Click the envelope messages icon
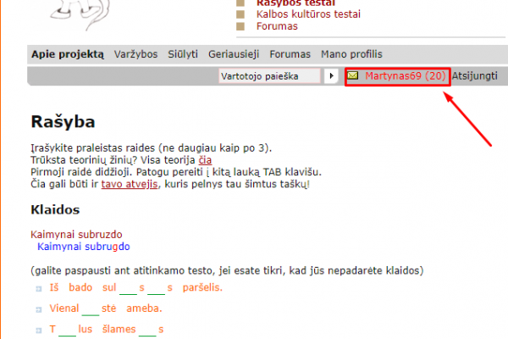 pos(352,75)
